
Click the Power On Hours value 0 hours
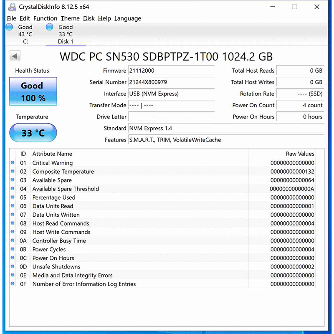click(300, 116)
